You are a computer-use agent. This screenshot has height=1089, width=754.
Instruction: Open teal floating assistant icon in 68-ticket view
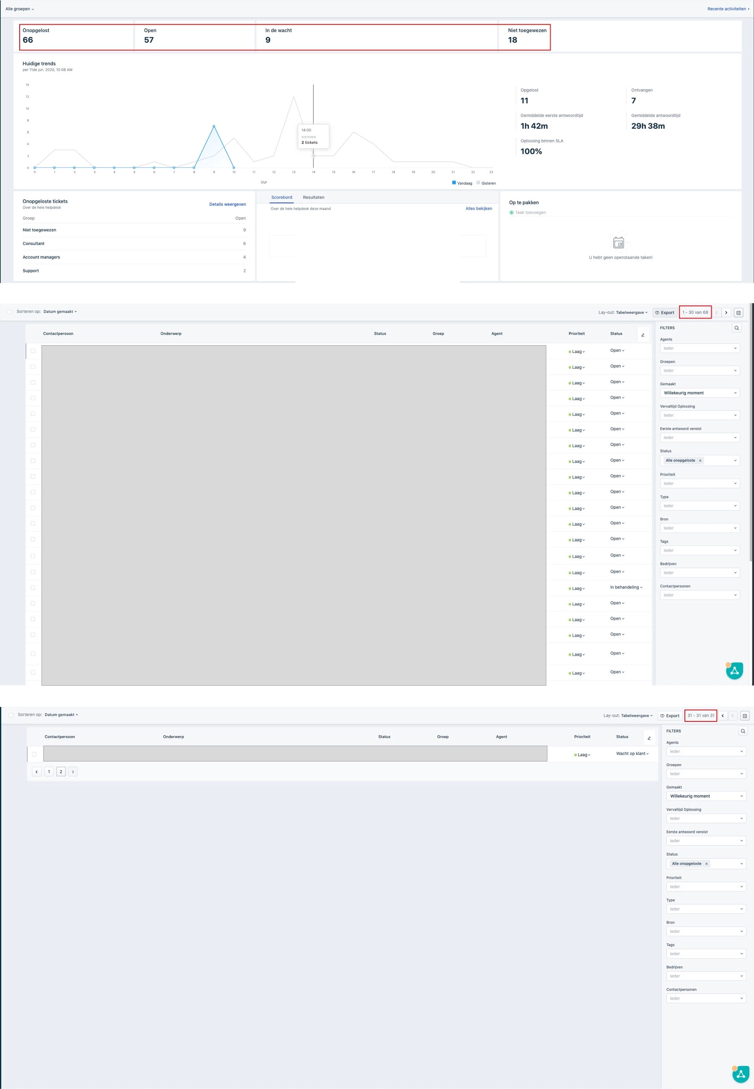(734, 670)
